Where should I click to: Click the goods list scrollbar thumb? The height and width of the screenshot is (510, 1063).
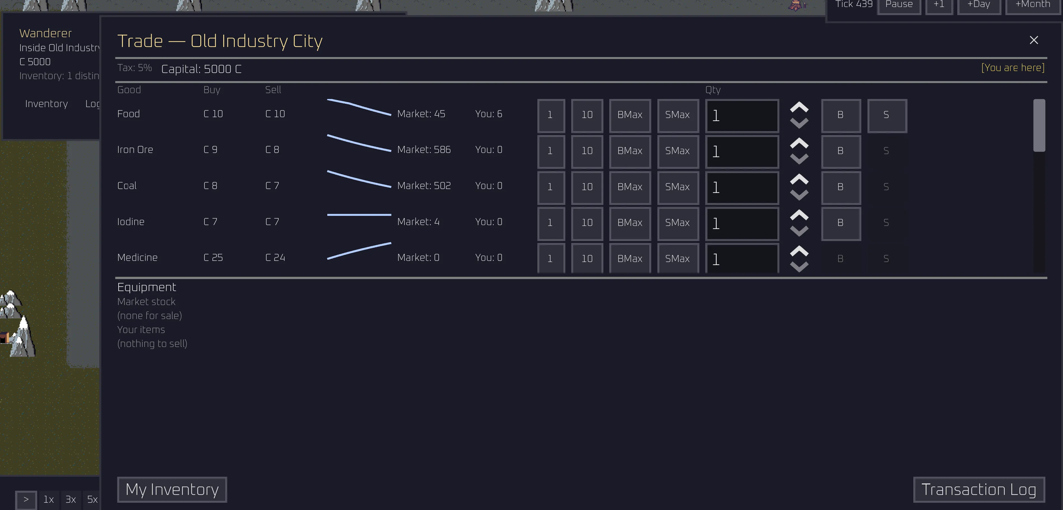point(1039,126)
